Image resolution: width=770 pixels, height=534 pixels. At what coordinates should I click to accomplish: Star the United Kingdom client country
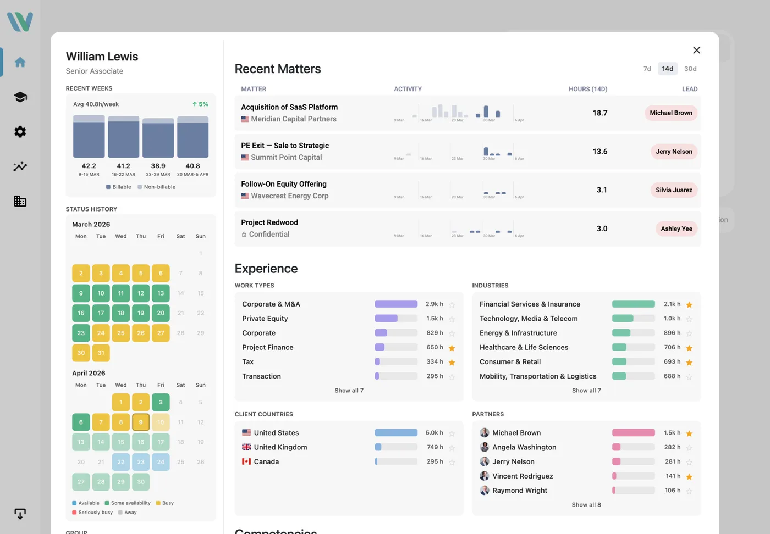point(452,448)
